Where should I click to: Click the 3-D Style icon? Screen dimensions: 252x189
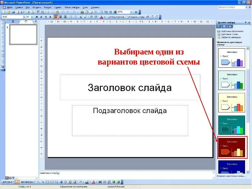coord(118,182)
